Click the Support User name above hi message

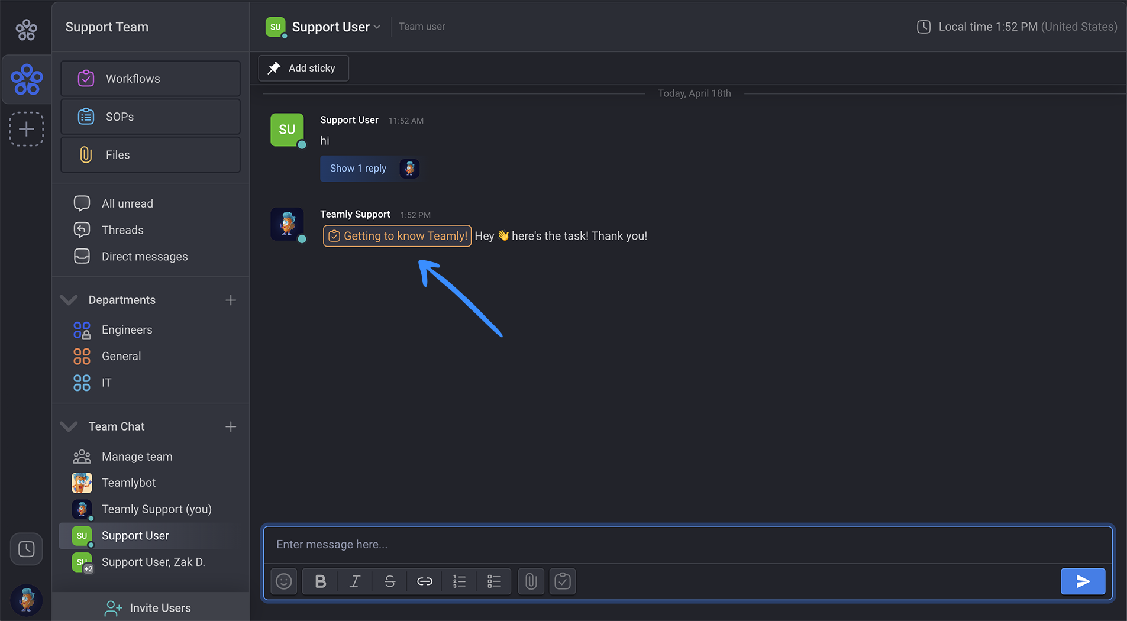349,120
